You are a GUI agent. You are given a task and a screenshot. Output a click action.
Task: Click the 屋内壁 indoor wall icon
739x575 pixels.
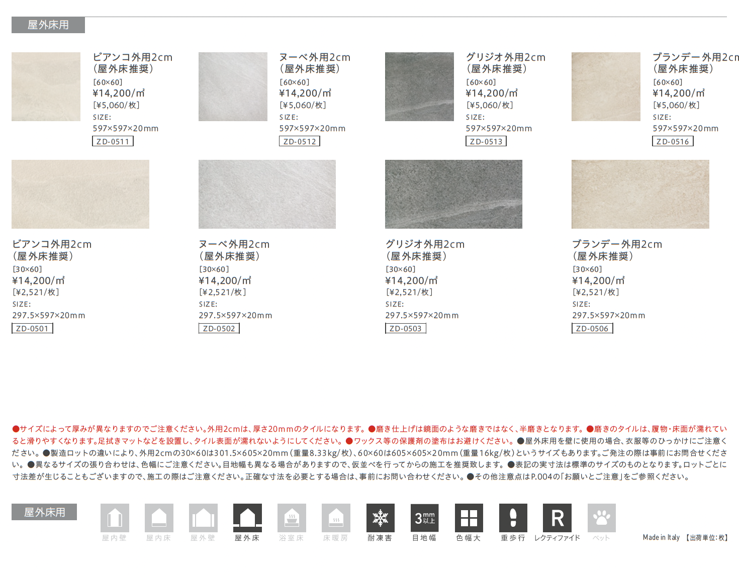click(x=115, y=518)
